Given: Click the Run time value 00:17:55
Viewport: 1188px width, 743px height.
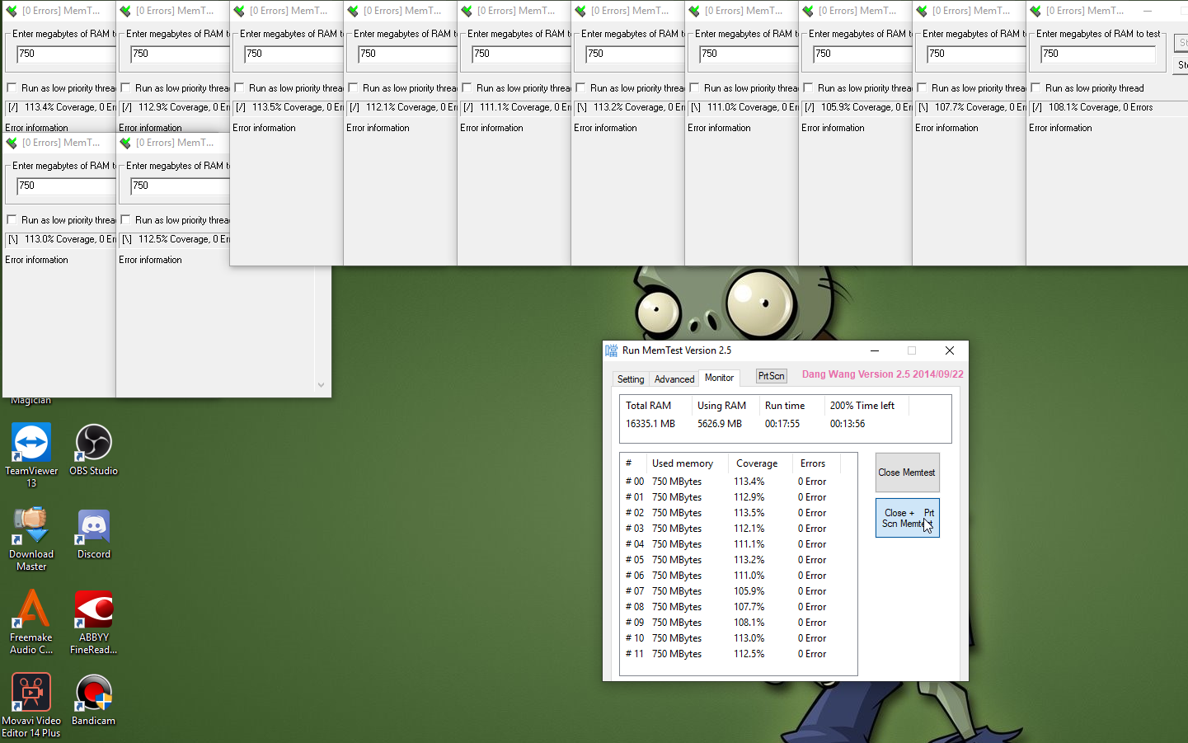Looking at the screenshot, I should tap(782, 424).
